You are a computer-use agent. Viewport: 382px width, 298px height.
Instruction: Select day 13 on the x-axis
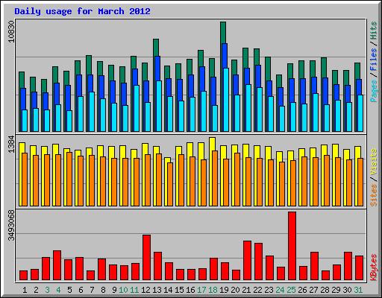[x=157, y=290]
